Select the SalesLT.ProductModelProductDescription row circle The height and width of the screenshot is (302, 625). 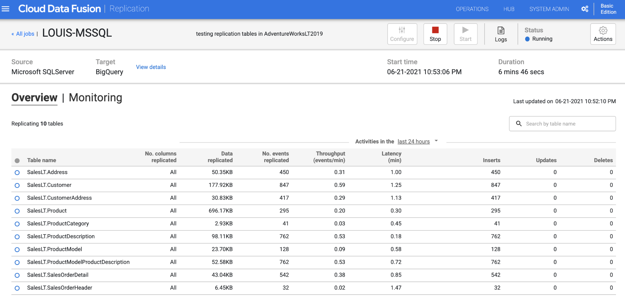[17, 262]
